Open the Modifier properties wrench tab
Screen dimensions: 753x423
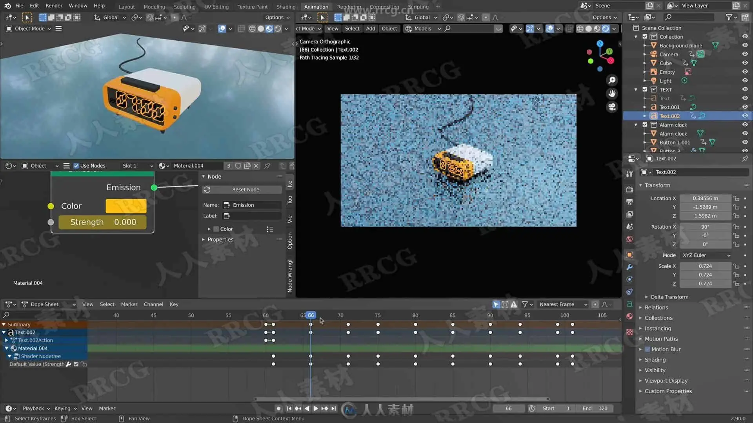pos(629,267)
